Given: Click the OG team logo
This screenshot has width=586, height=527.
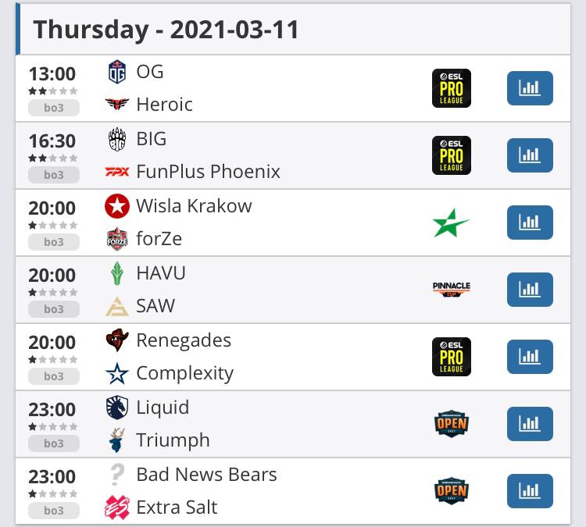Looking at the screenshot, I should point(116,72).
